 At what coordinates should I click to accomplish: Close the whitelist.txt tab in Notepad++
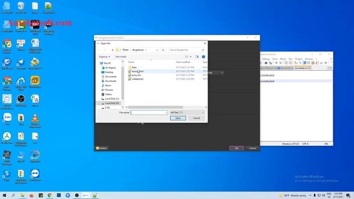click(x=309, y=68)
